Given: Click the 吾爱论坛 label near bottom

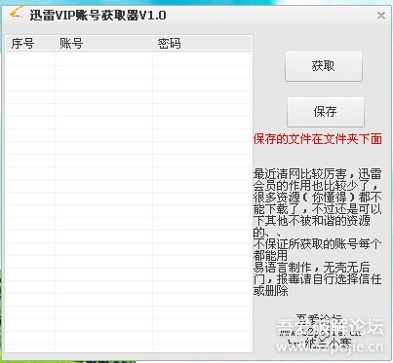Looking at the screenshot, I should [319, 319].
